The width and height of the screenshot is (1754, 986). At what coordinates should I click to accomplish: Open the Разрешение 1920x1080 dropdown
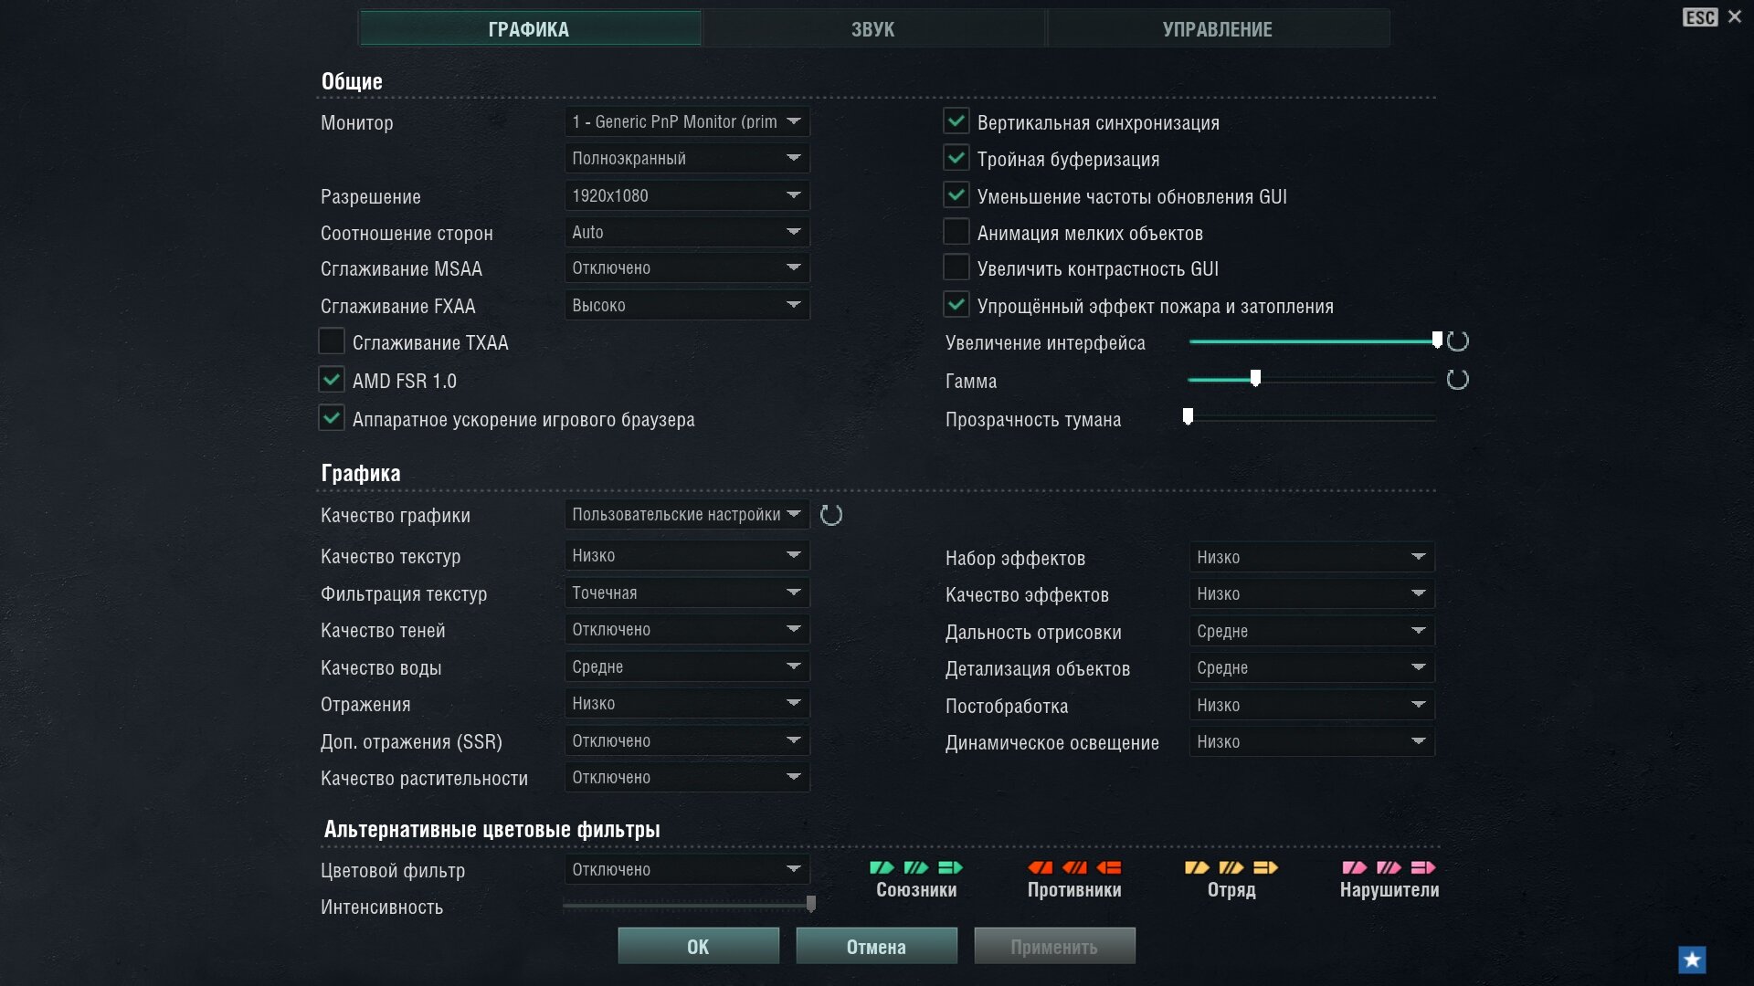coord(687,195)
